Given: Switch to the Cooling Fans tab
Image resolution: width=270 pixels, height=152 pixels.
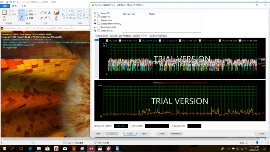Looking at the screenshot, I should click(x=115, y=36).
